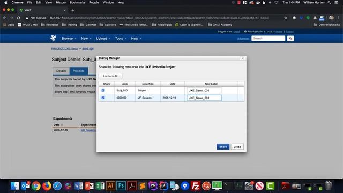Image resolution: width=343 pixels, height=193 pixels.
Task: Open the Chrome three-dot menu
Action: 338,18
